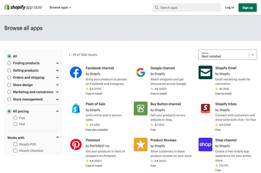Click the Shop channel 2.5 (70) rating
The image size is (261, 173).
(222, 165)
